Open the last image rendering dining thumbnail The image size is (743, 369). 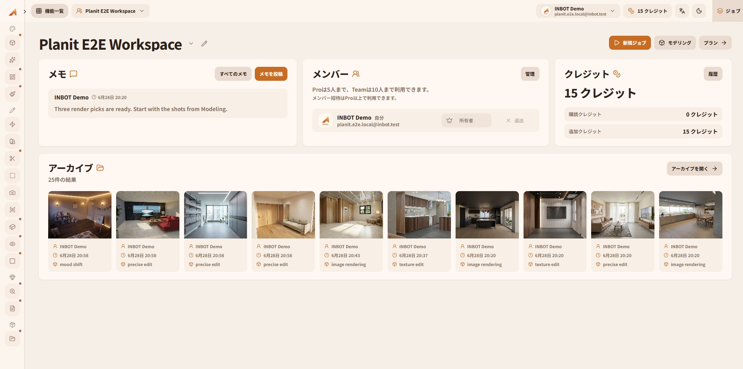coord(691,215)
